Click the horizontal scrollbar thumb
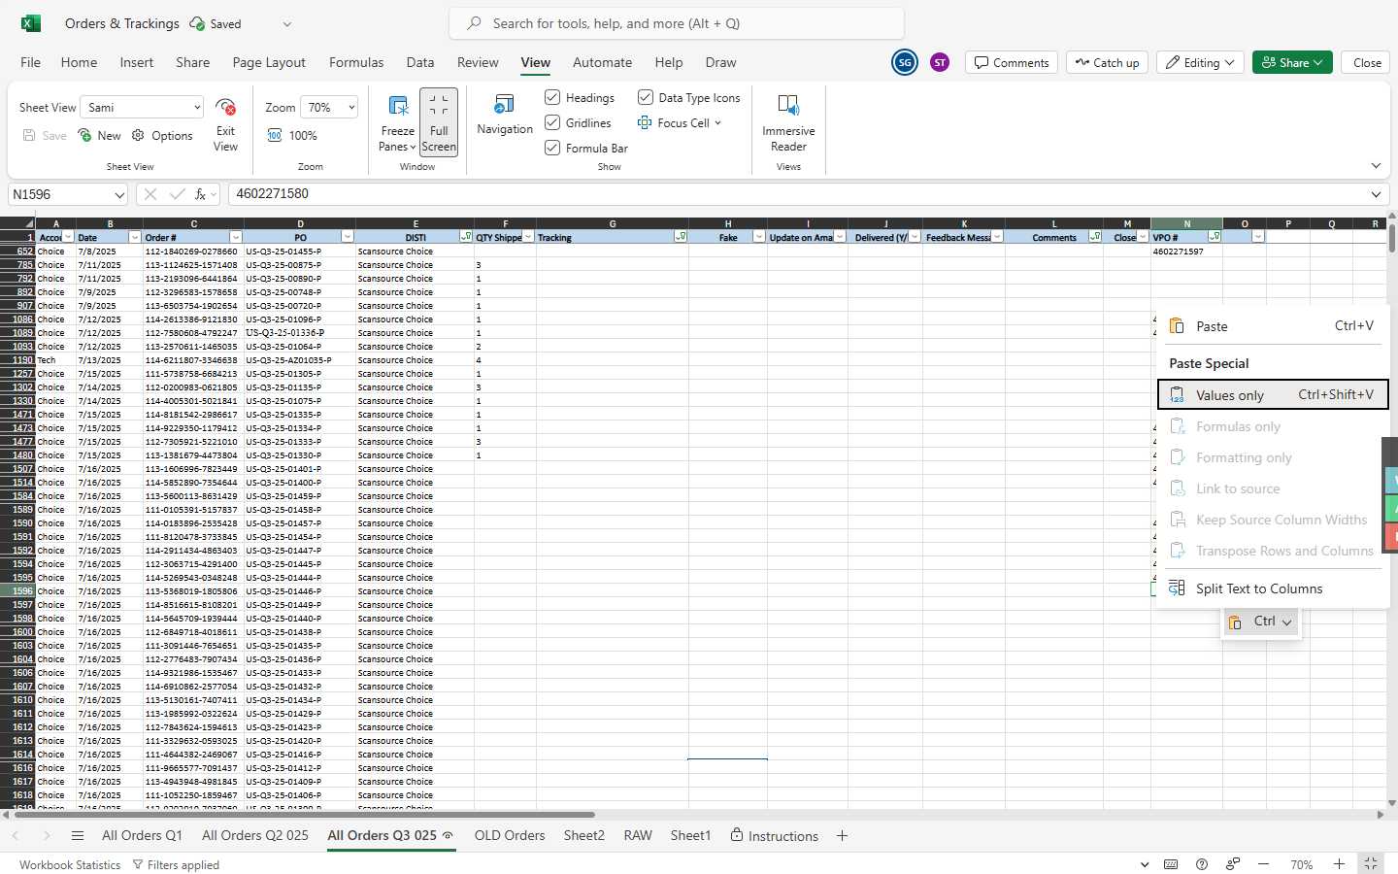 (x=303, y=815)
